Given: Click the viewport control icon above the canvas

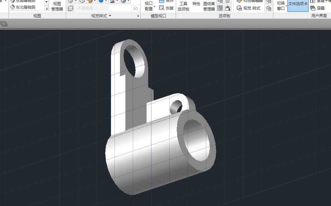Looking at the screenshot, I should click(3, 23).
